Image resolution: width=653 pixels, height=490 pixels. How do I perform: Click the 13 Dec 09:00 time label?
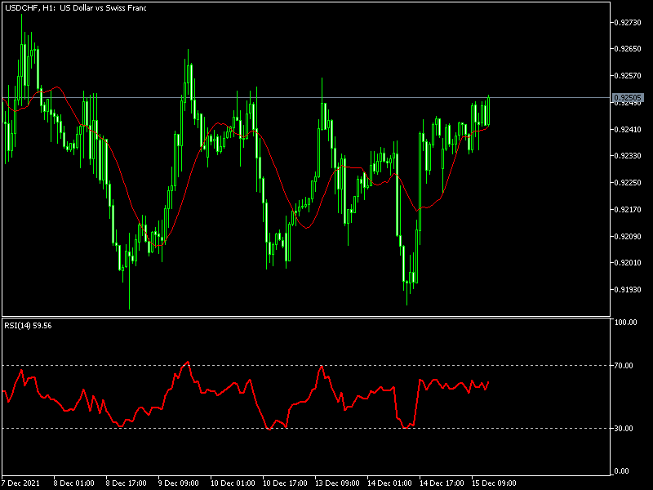[337, 483]
